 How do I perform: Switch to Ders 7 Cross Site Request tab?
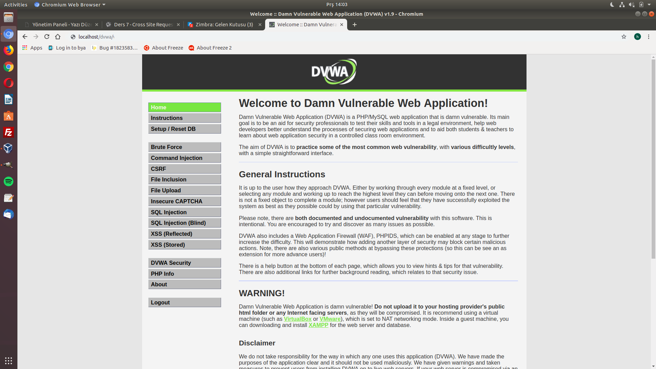[x=143, y=25]
